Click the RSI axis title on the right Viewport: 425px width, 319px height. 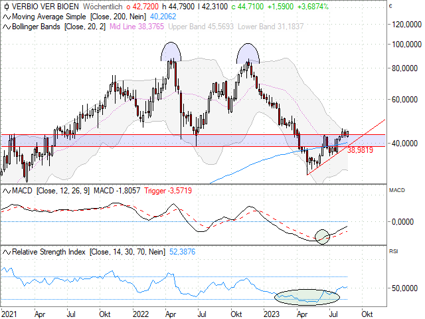394,251
